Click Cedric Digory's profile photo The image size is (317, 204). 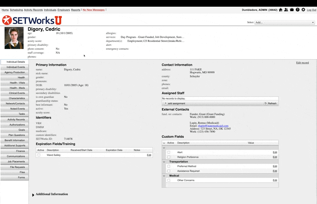(x=14, y=38)
